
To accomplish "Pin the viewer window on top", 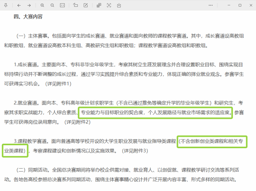I will click(x=6, y=5).
